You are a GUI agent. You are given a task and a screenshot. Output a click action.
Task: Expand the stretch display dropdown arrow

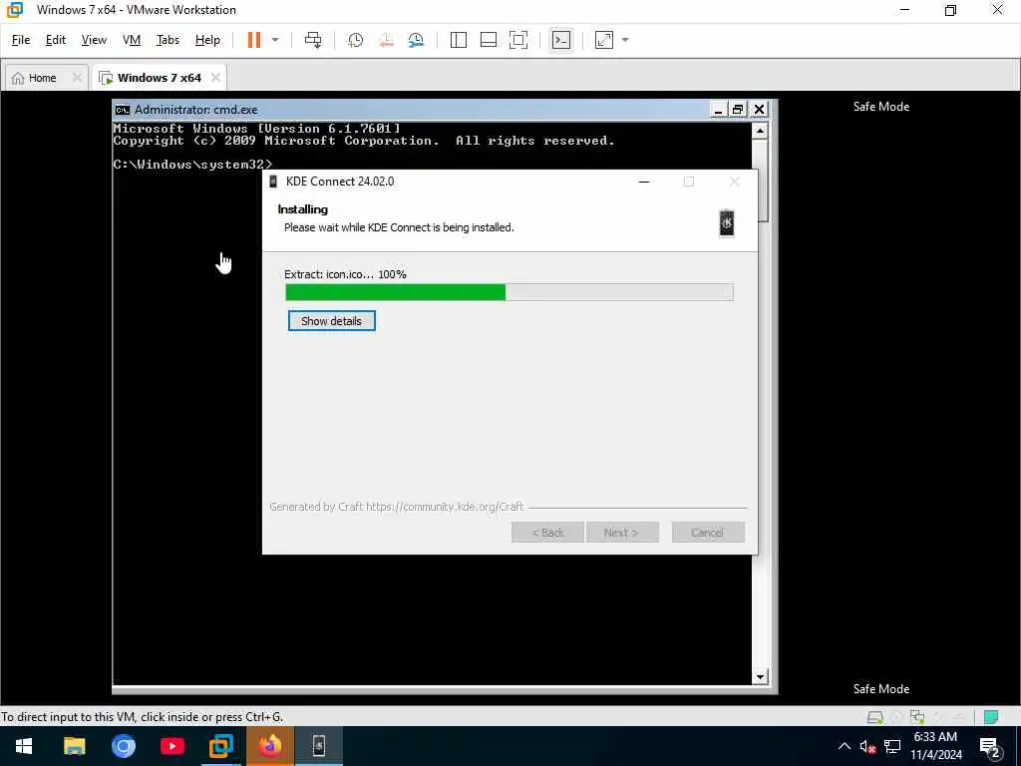(625, 40)
